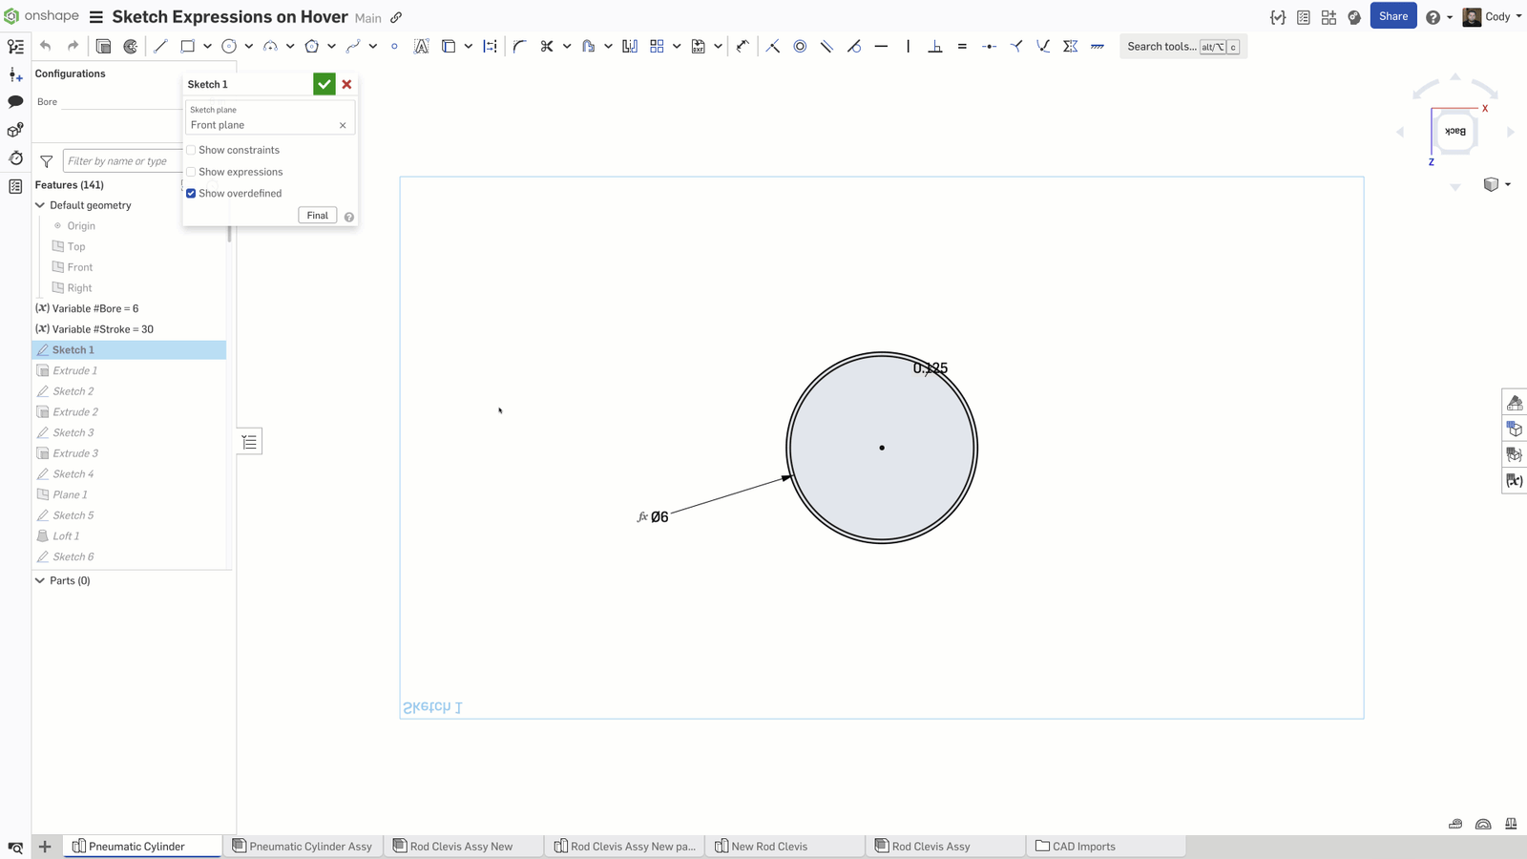Uncheck Show overdefined option
This screenshot has height=859, width=1527.
(x=192, y=194)
